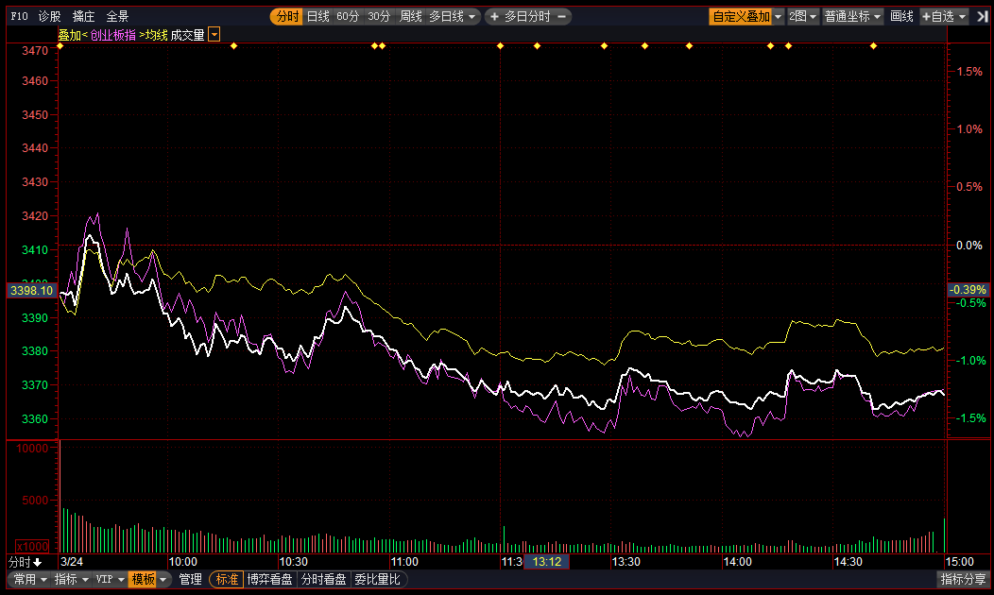Switch to the 分时 intraday view
994x595 pixels.
pyautogui.click(x=286, y=16)
